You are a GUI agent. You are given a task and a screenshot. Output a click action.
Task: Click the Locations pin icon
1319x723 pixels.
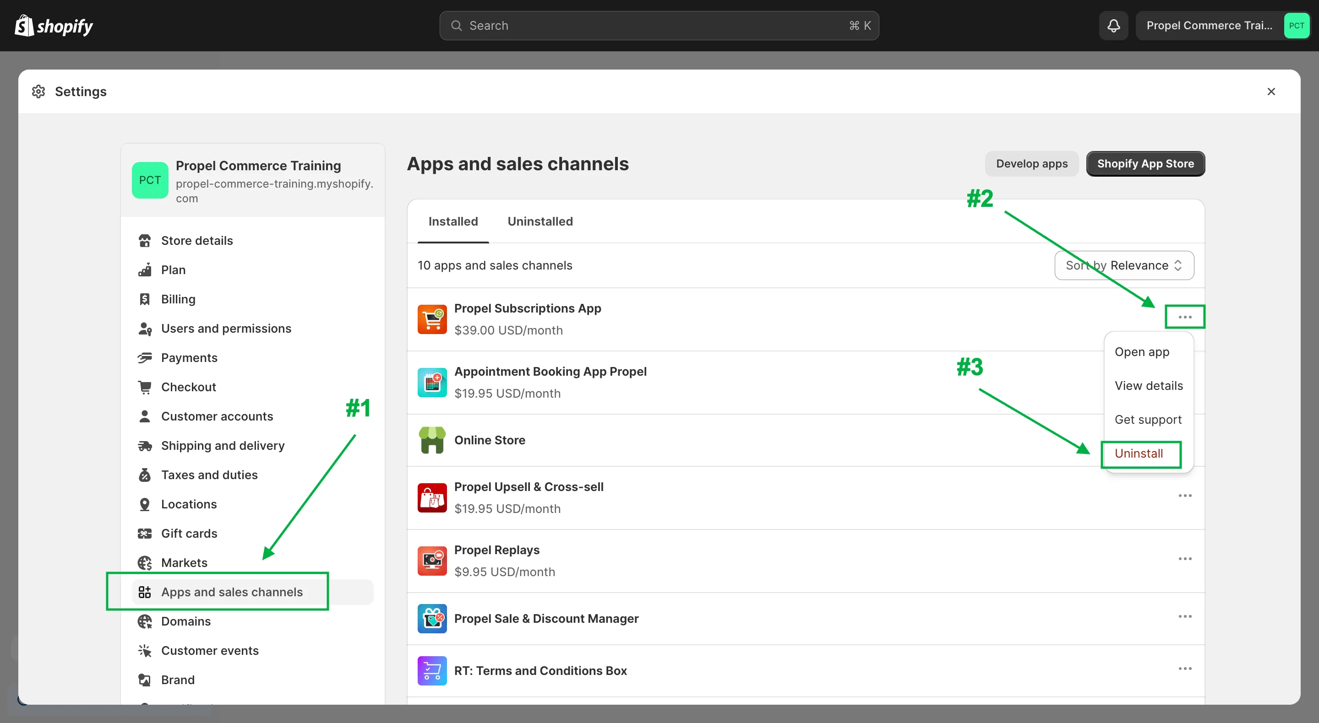(x=145, y=505)
